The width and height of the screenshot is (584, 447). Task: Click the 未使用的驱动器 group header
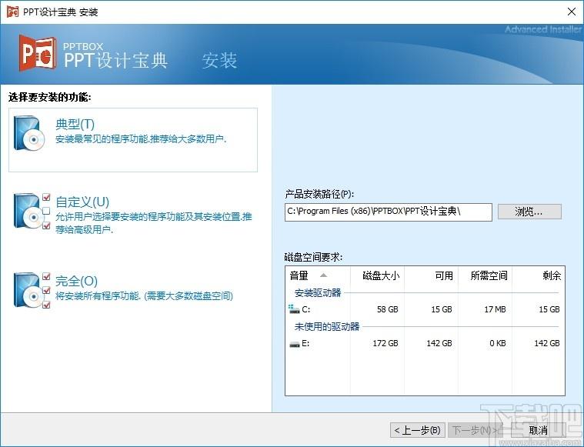point(327,327)
